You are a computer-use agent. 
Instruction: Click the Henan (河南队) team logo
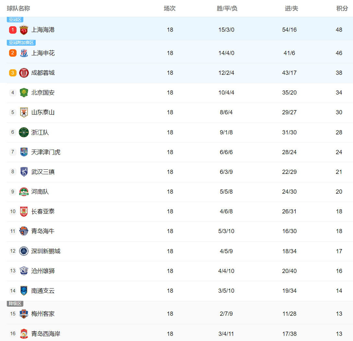tap(24, 192)
